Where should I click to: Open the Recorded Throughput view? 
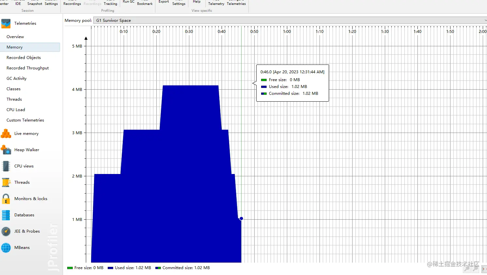coord(27,68)
